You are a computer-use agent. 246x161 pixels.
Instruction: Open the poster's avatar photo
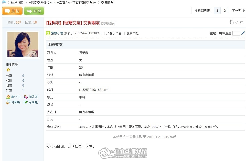(x=23, y=45)
